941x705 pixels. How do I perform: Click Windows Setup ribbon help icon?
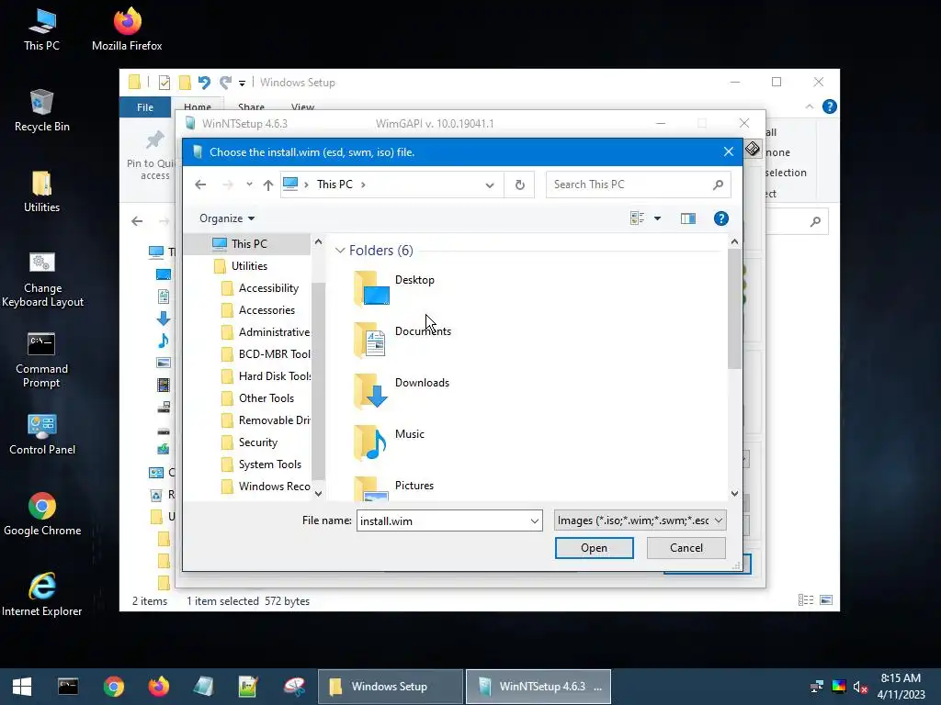pyautogui.click(x=830, y=106)
